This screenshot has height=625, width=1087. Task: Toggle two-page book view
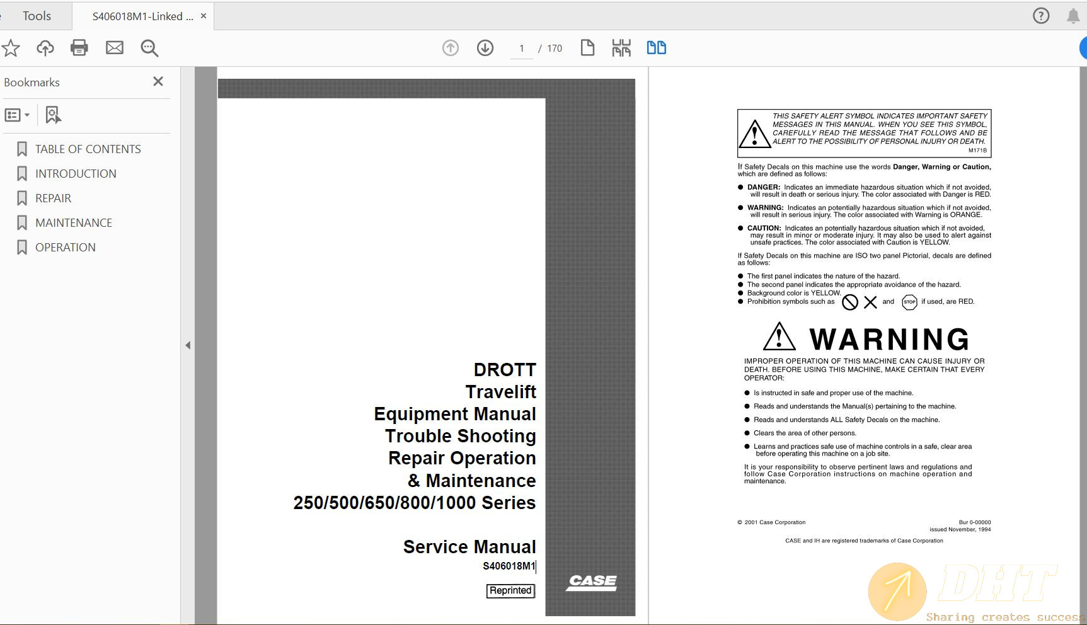[656, 47]
